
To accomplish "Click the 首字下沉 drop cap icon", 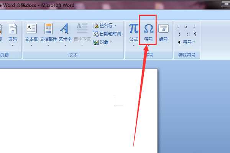I will [82, 30].
